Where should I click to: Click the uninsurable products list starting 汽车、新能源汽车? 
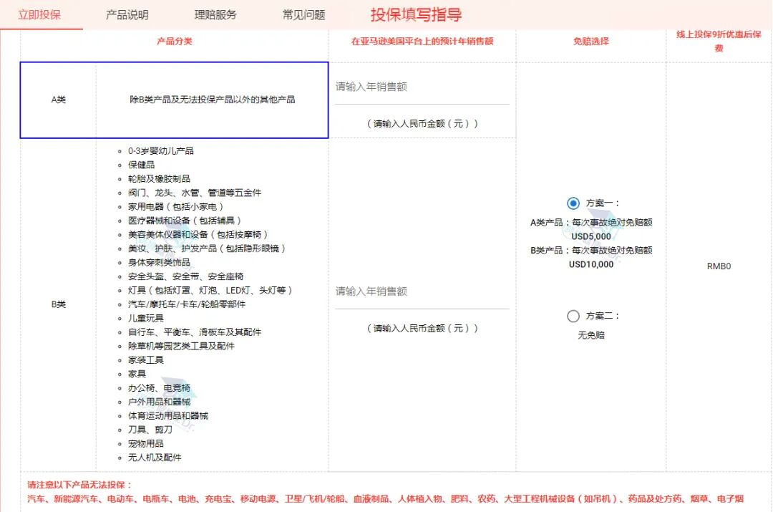[385, 499]
